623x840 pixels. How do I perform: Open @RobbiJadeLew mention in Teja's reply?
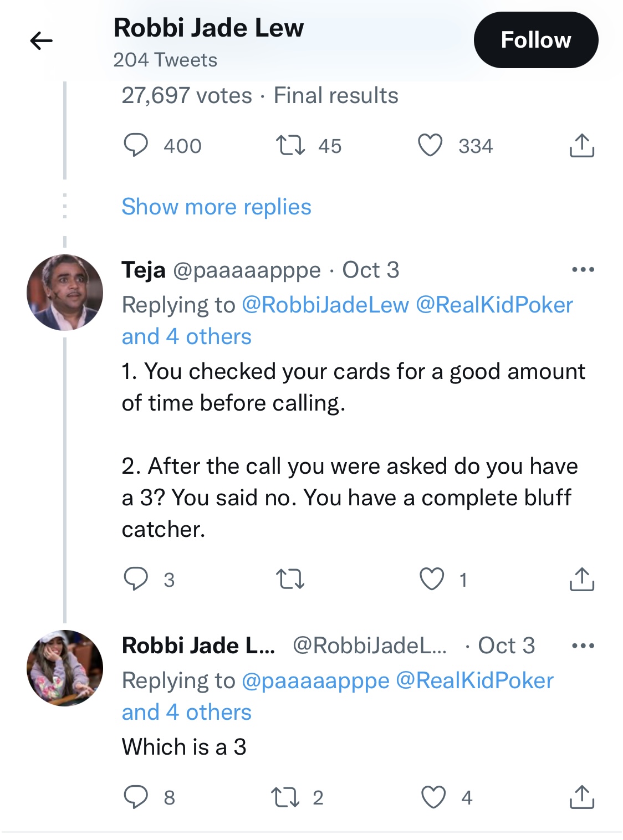click(325, 305)
